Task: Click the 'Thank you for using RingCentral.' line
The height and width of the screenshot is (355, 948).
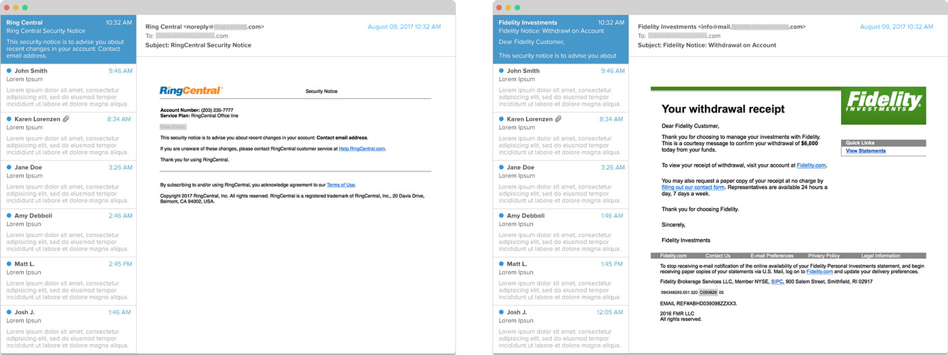Action: click(x=195, y=159)
